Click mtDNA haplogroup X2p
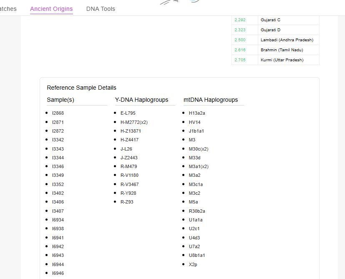Viewport: 345px width, 279px height. click(x=193, y=264)
